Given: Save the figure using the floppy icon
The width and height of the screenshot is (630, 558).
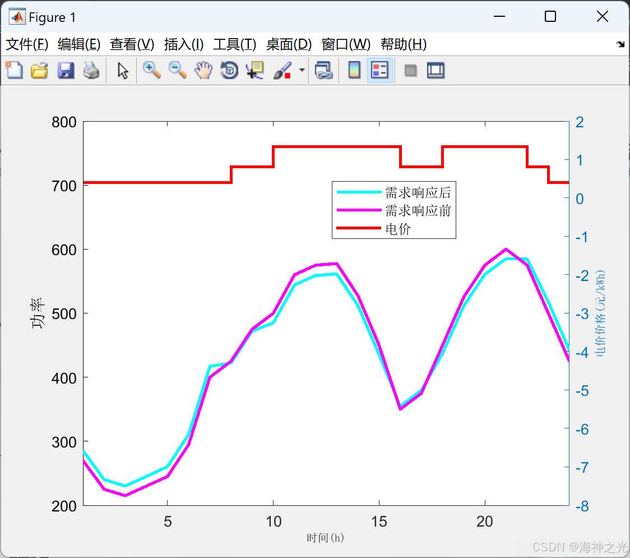Looking at the screenshot, I should click(66, 70).
